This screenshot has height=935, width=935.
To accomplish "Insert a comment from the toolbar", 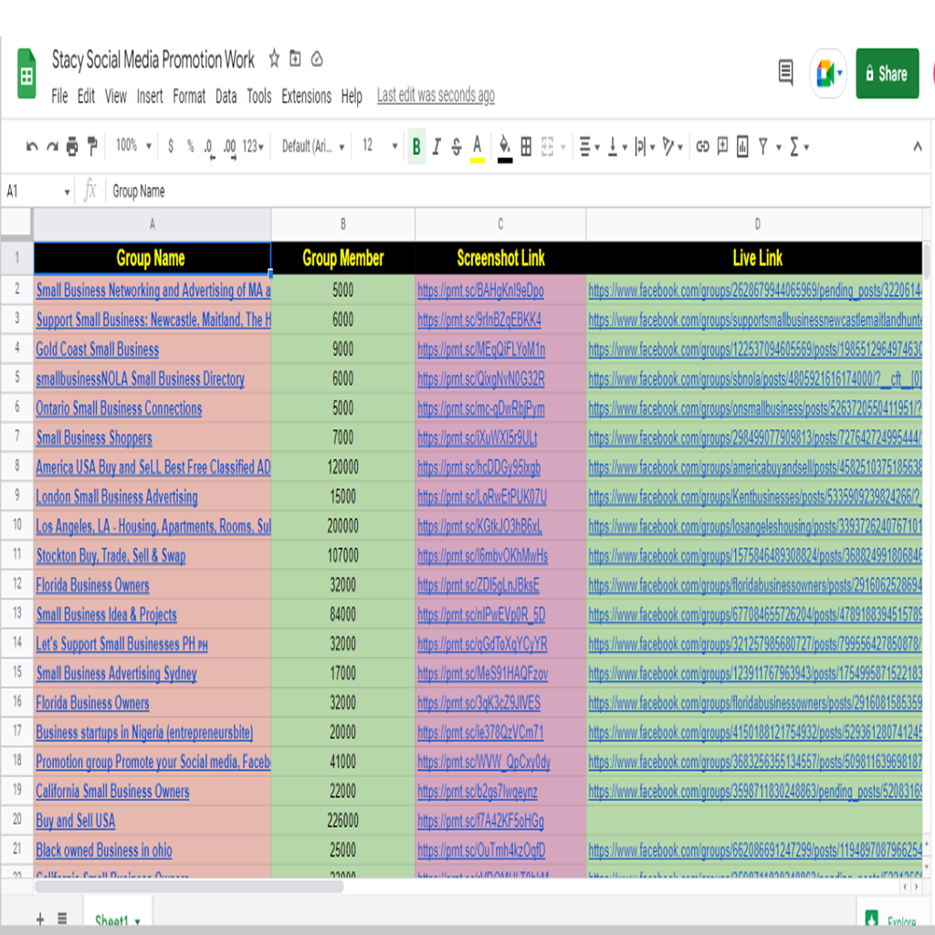I will 723,146.
